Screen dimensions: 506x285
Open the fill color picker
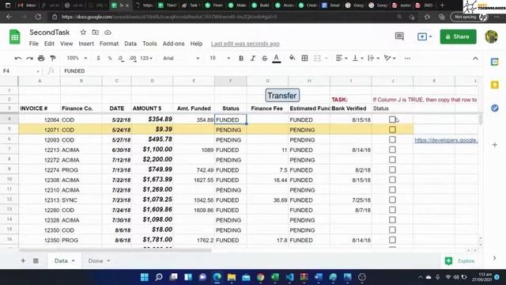(x=292, y=58)
